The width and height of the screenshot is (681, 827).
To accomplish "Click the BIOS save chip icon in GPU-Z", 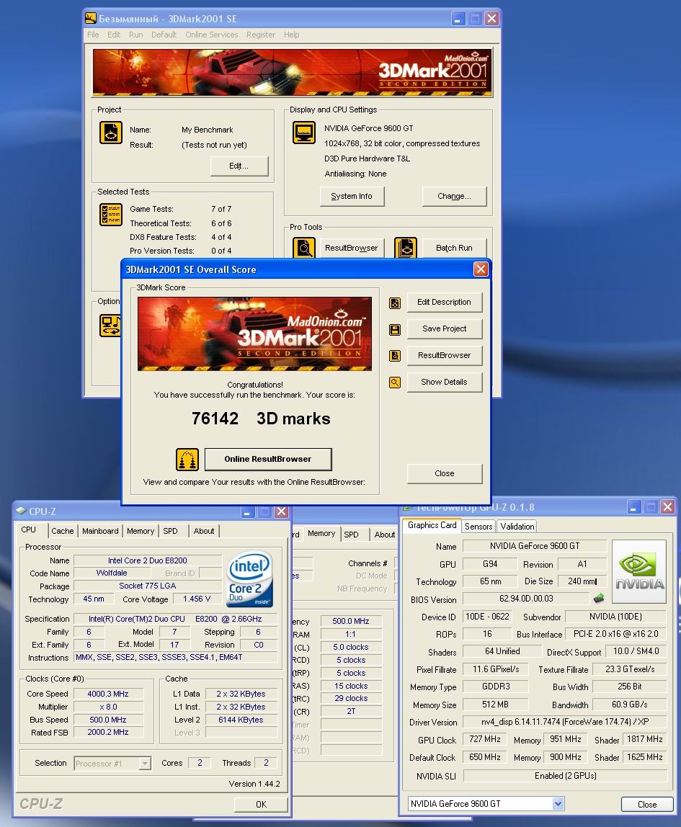I will 599,599.
